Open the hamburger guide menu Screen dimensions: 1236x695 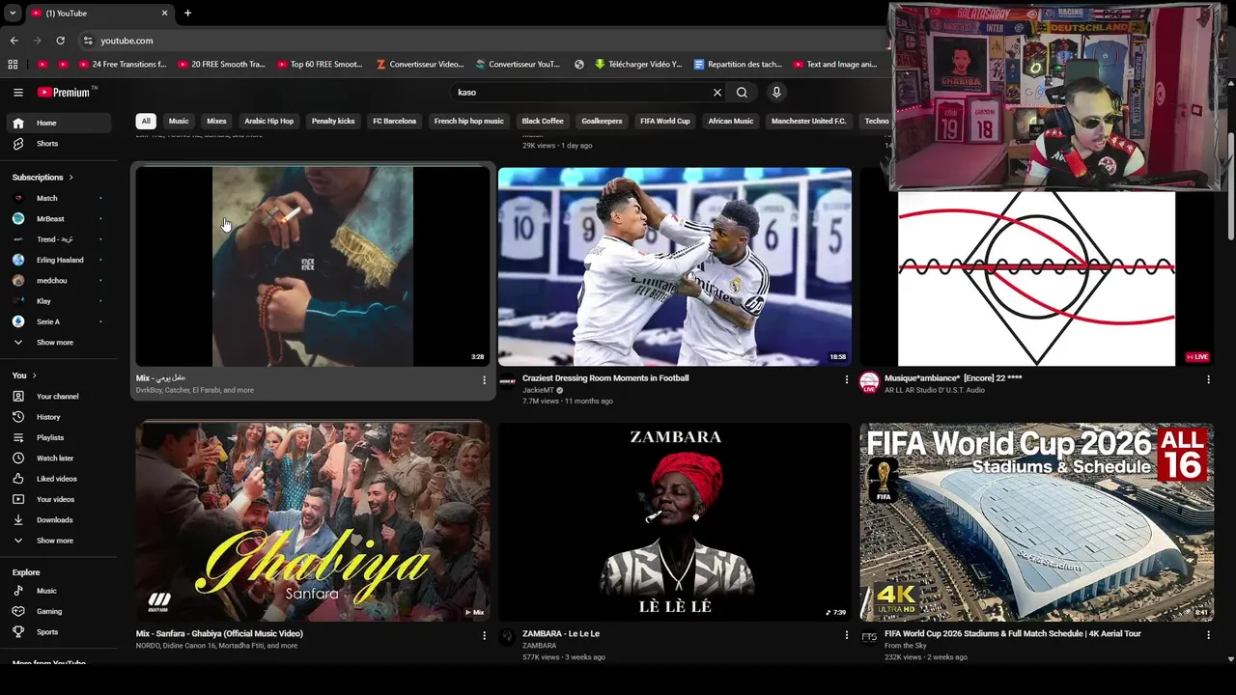18,93
